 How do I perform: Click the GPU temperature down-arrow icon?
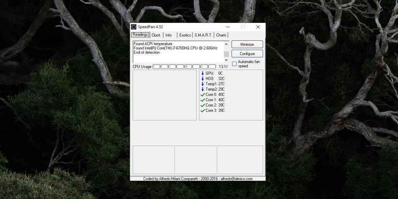202,73
